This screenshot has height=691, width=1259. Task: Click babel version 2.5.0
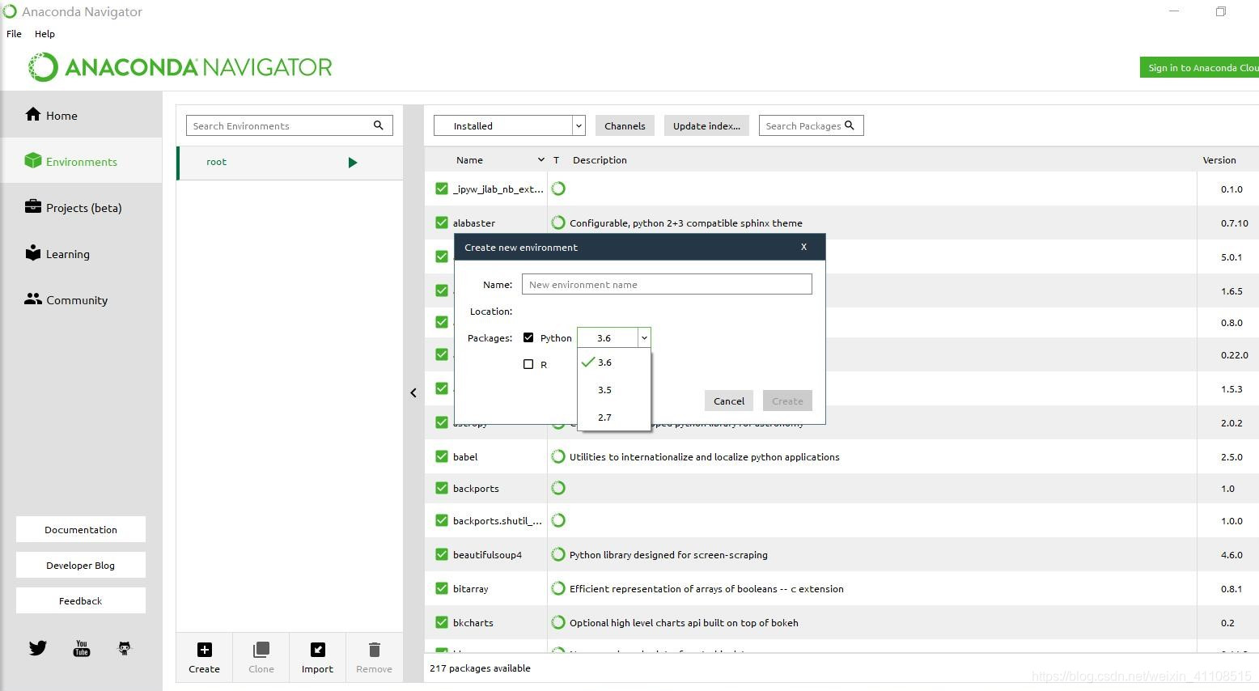pyautogui.click(x=1231, y=456)
